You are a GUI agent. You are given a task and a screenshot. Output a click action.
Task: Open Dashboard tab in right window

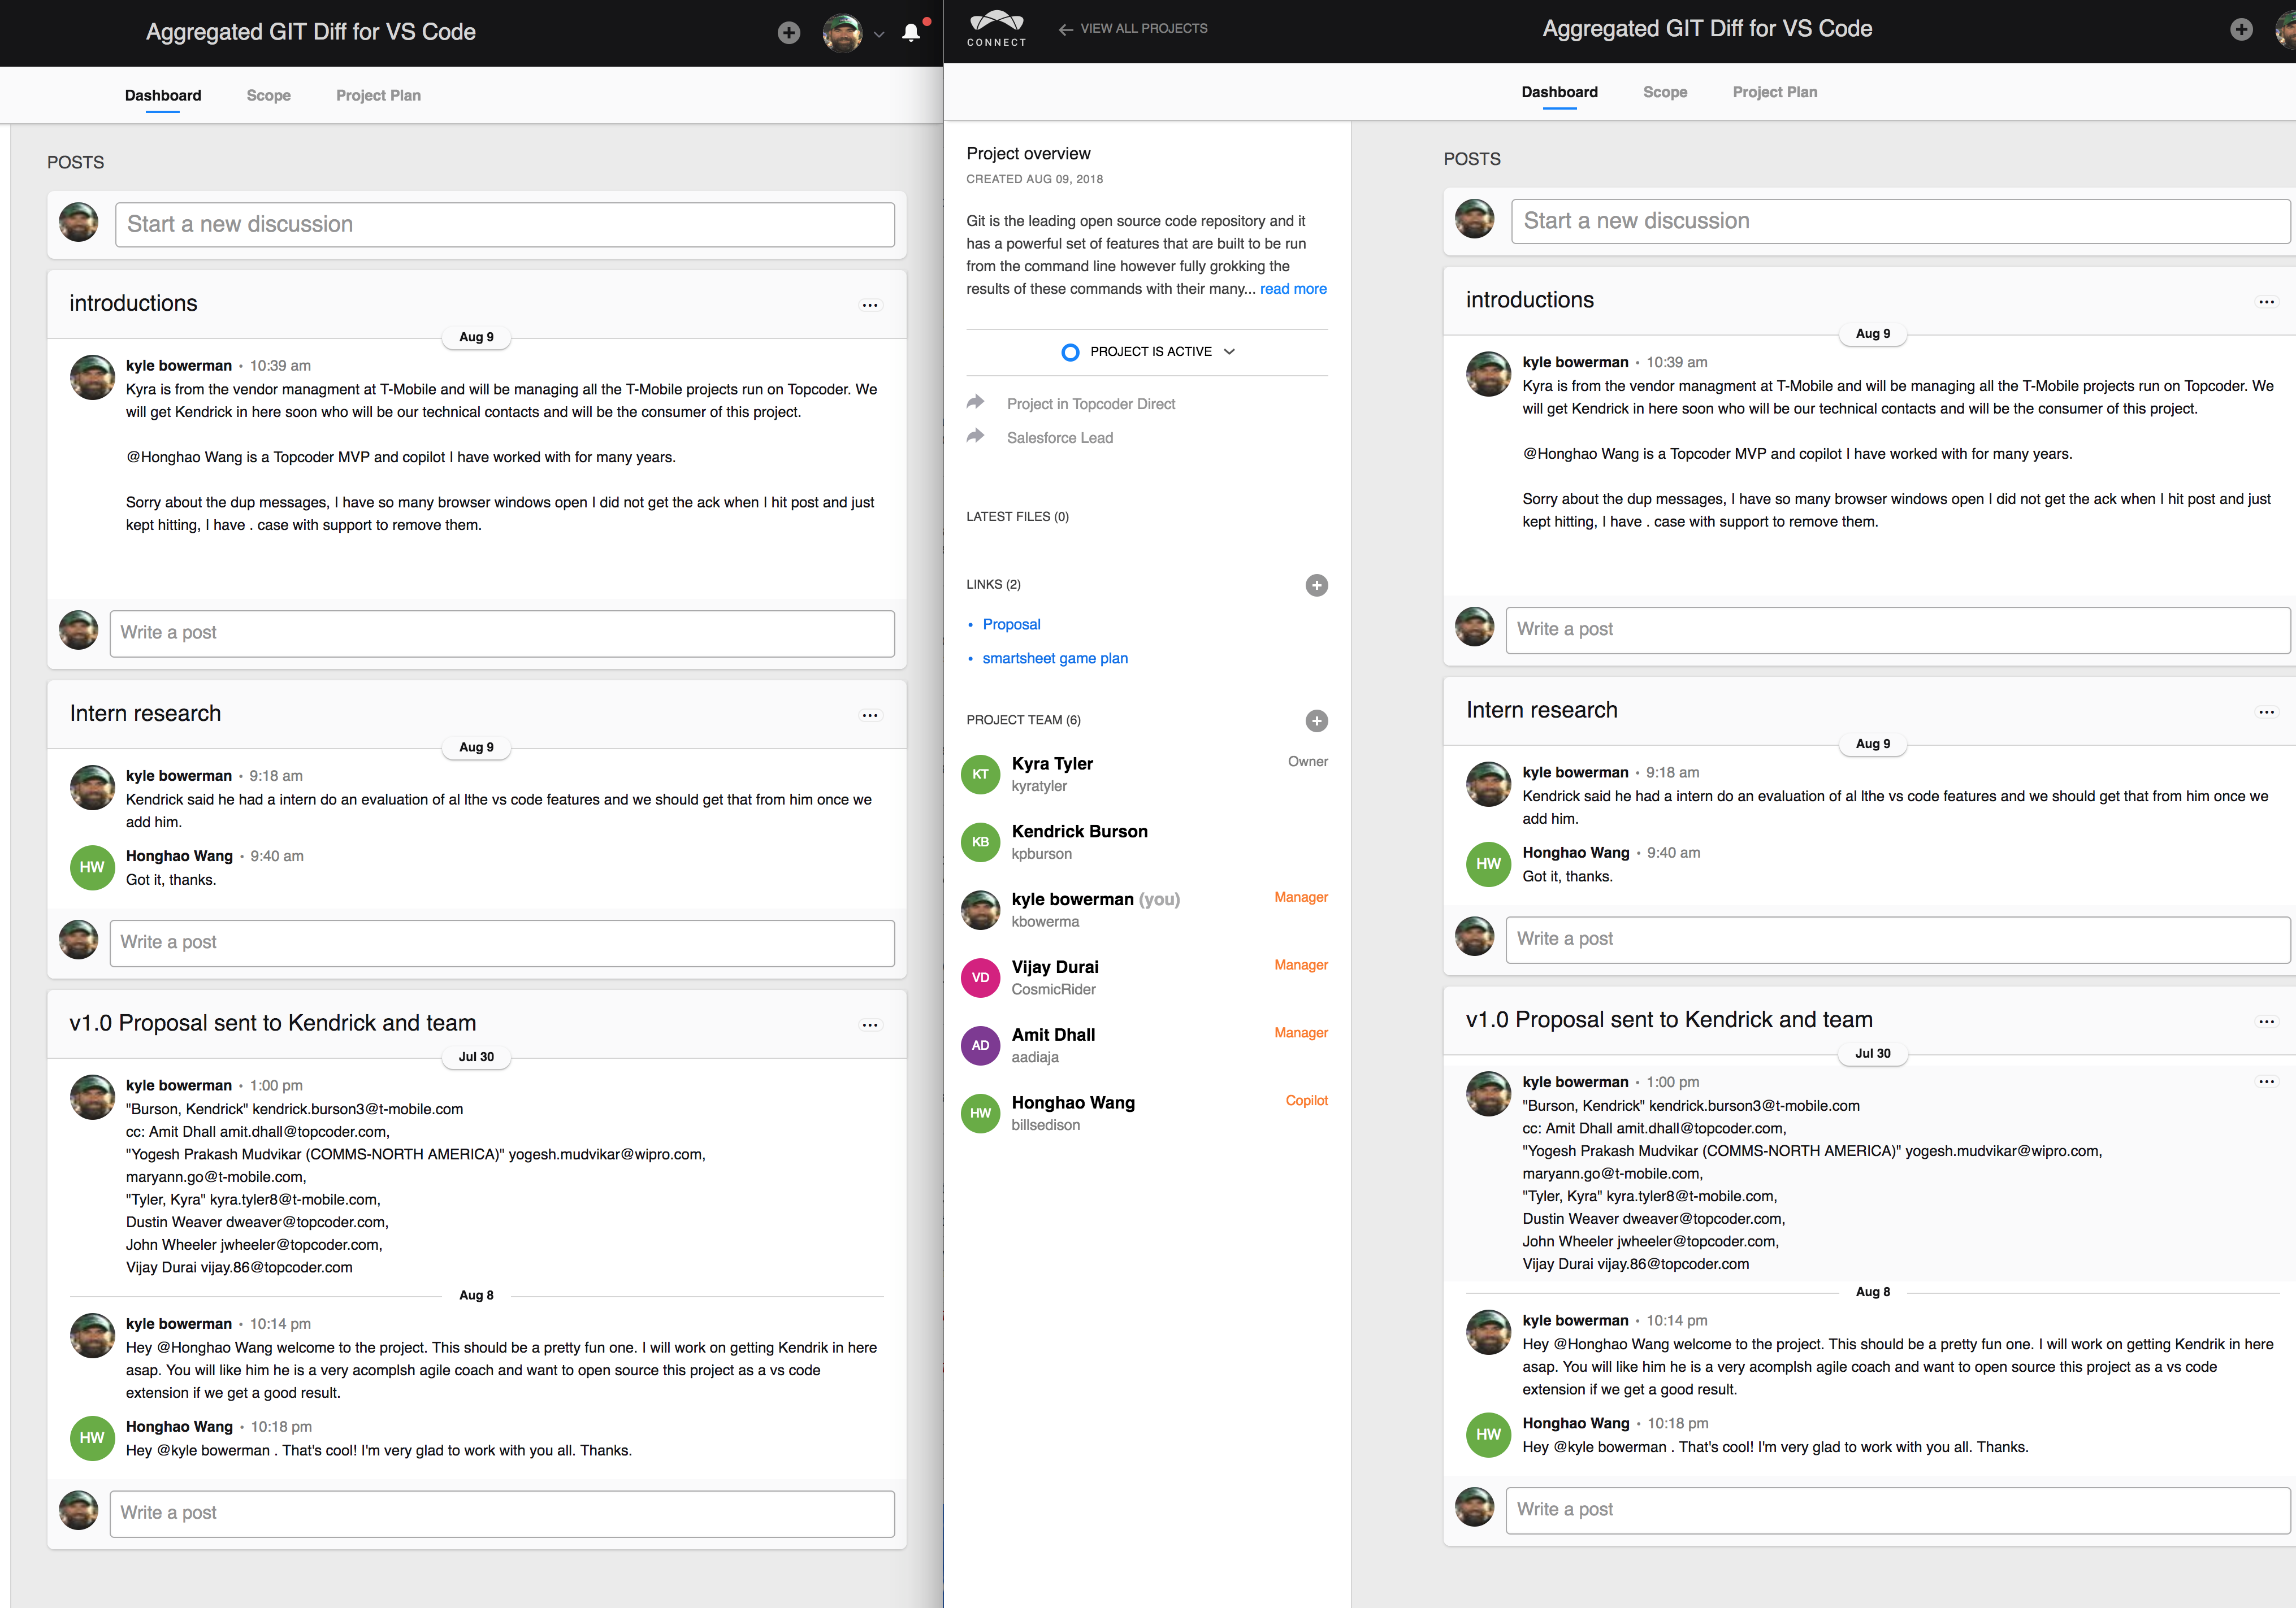coord(1559,92)
